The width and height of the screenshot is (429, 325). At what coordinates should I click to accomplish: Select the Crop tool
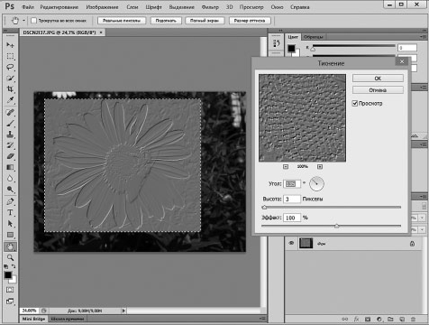(x=10, y=89)
